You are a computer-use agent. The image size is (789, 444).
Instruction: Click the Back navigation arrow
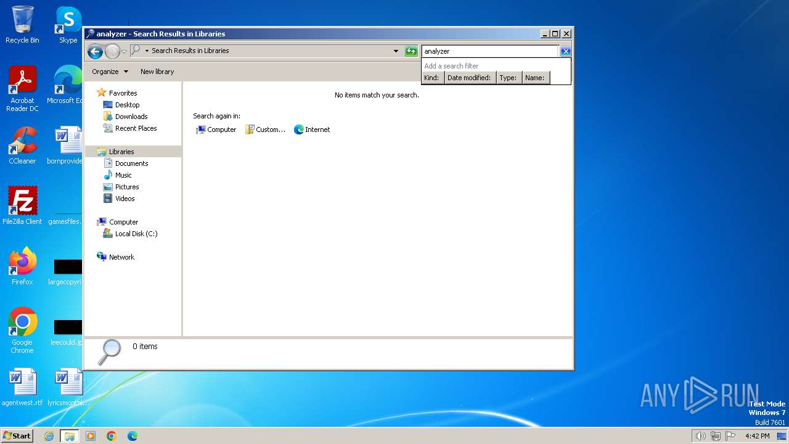[x=95, y=51]
